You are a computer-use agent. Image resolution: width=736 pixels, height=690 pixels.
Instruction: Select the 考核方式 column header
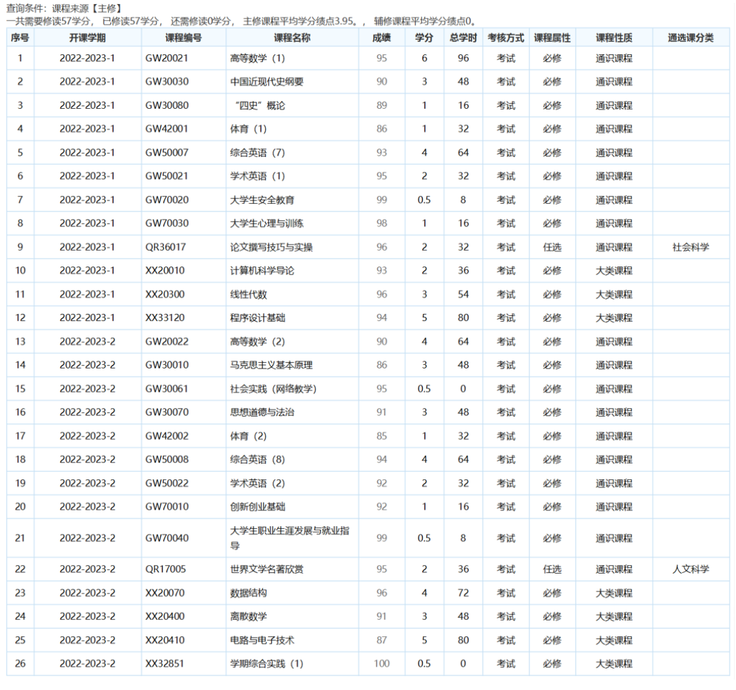click(505, 38)
